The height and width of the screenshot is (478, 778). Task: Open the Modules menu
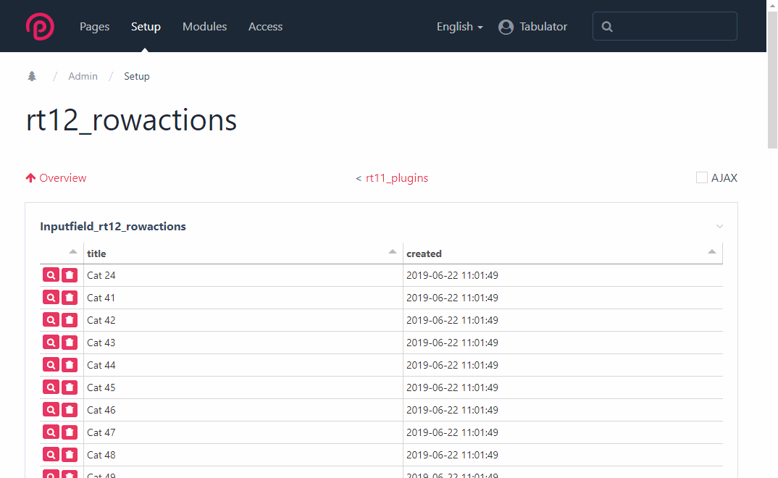(x=204, y=27)
